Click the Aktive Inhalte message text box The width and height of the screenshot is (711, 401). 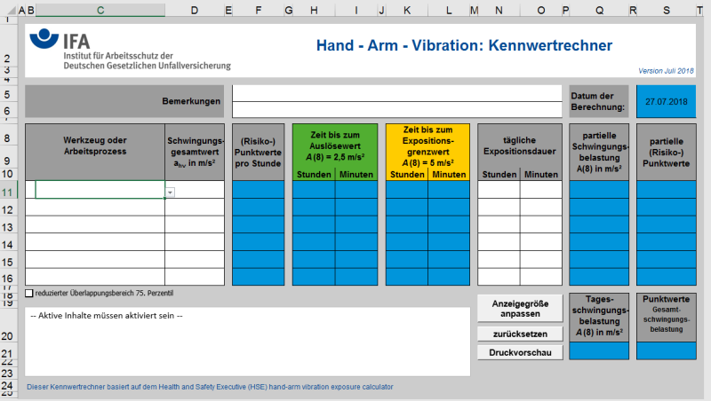pyautogui.click(x=247, y=341)
